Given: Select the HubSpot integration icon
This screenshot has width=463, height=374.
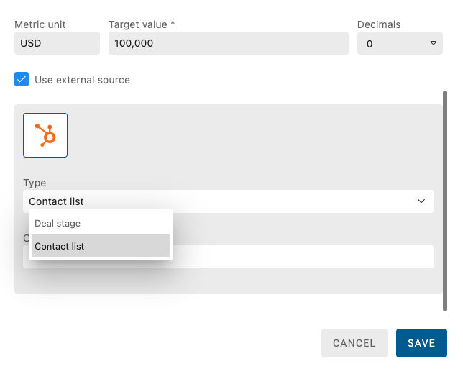Looking at the screenshot, I should click(45, 135).
